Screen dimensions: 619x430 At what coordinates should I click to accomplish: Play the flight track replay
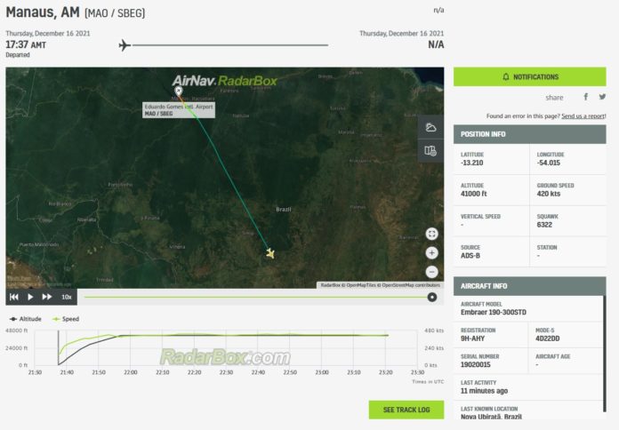click(30, 297)
